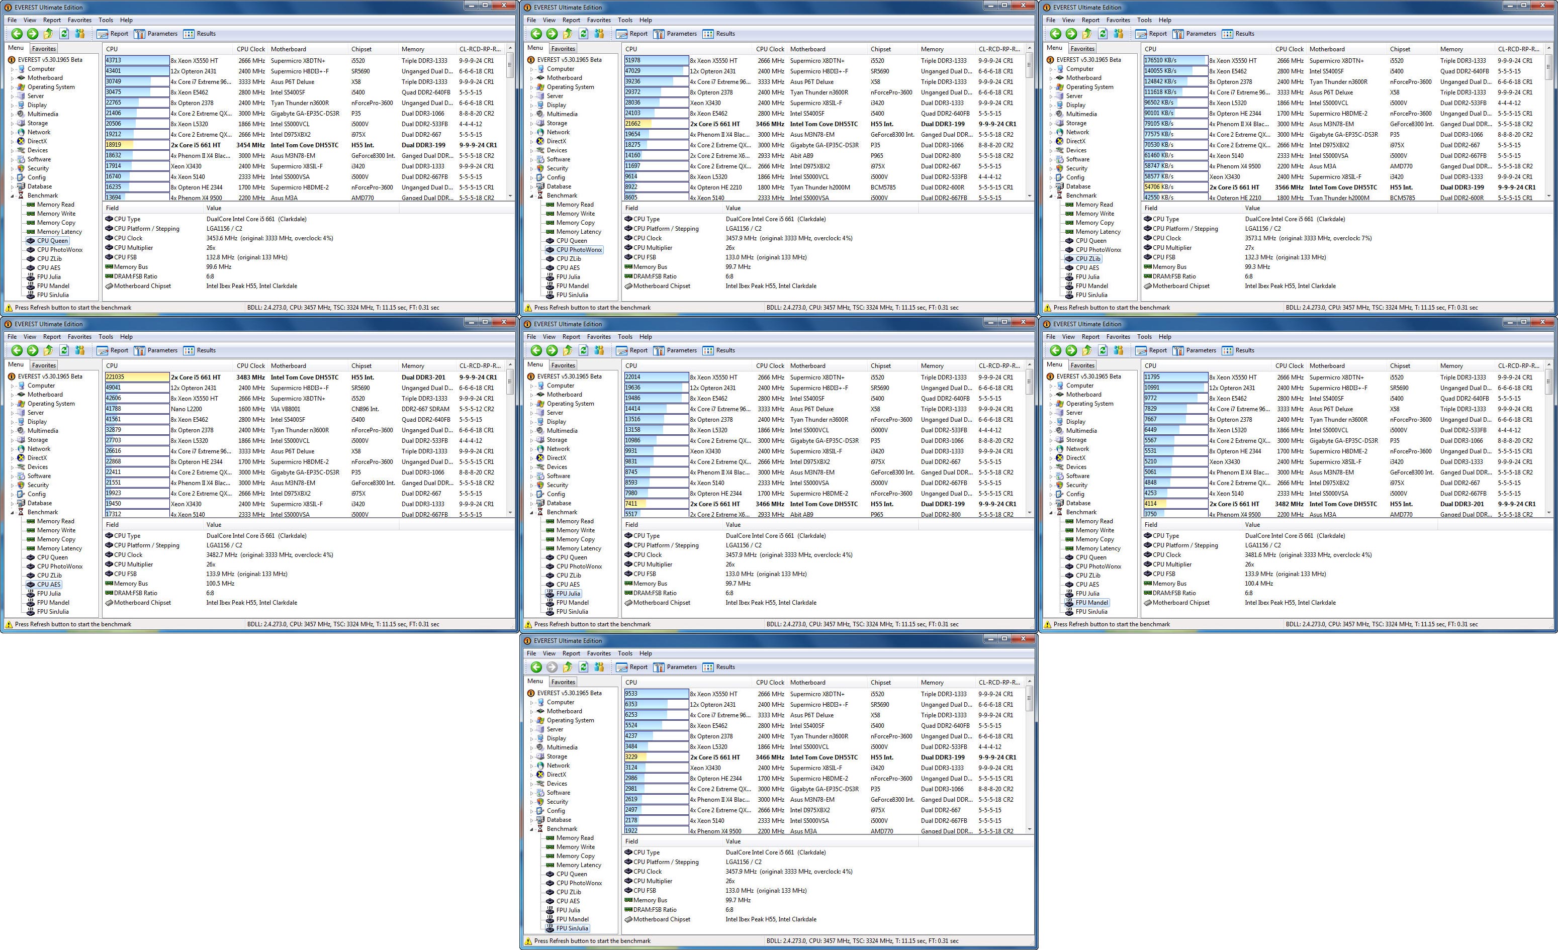Open Tools menu in the CPU PhotoWorxx window
This screenshot has width=1558, height=950.
[x=625, y=20]
